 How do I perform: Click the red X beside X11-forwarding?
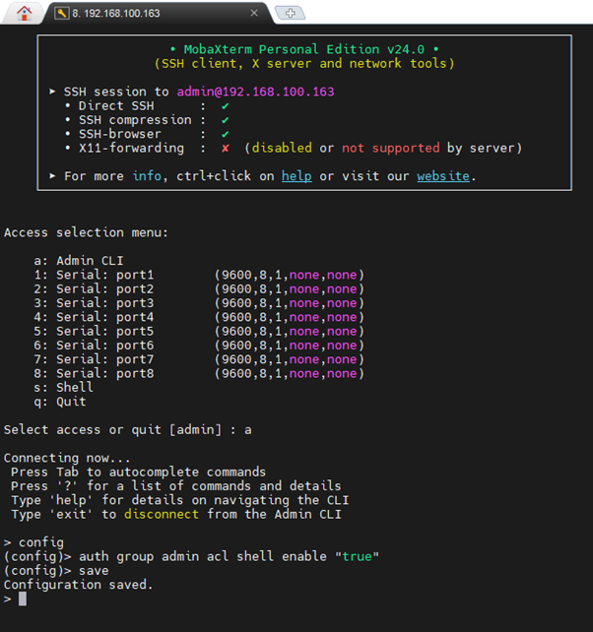[x=226, y=149]
